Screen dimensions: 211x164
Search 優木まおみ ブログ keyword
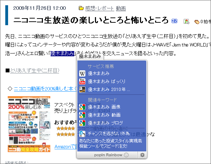pos(105,123)
